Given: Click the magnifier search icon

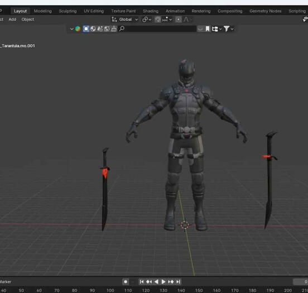Looking at the screenshot, I should tap(122, 28).
